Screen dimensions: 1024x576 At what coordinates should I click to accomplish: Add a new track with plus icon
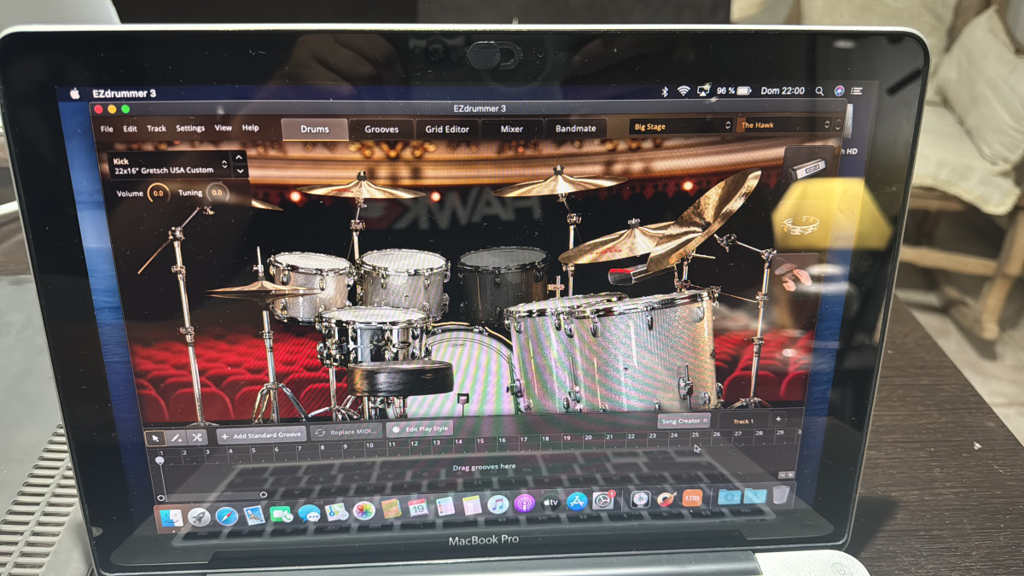tap(777, 420)
